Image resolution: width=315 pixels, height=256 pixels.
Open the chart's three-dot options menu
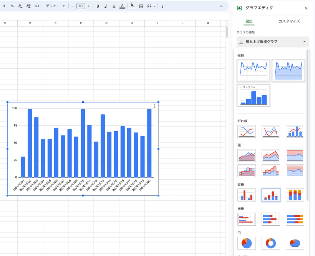155,106
